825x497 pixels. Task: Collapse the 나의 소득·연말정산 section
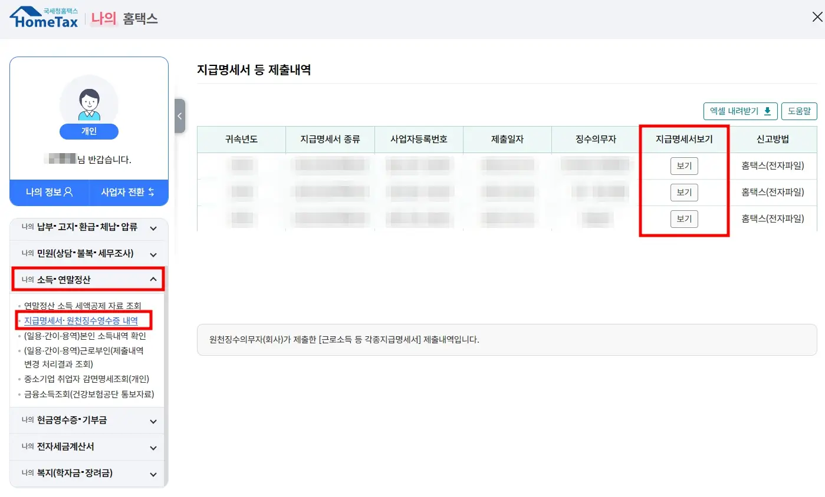pos(87,279)
